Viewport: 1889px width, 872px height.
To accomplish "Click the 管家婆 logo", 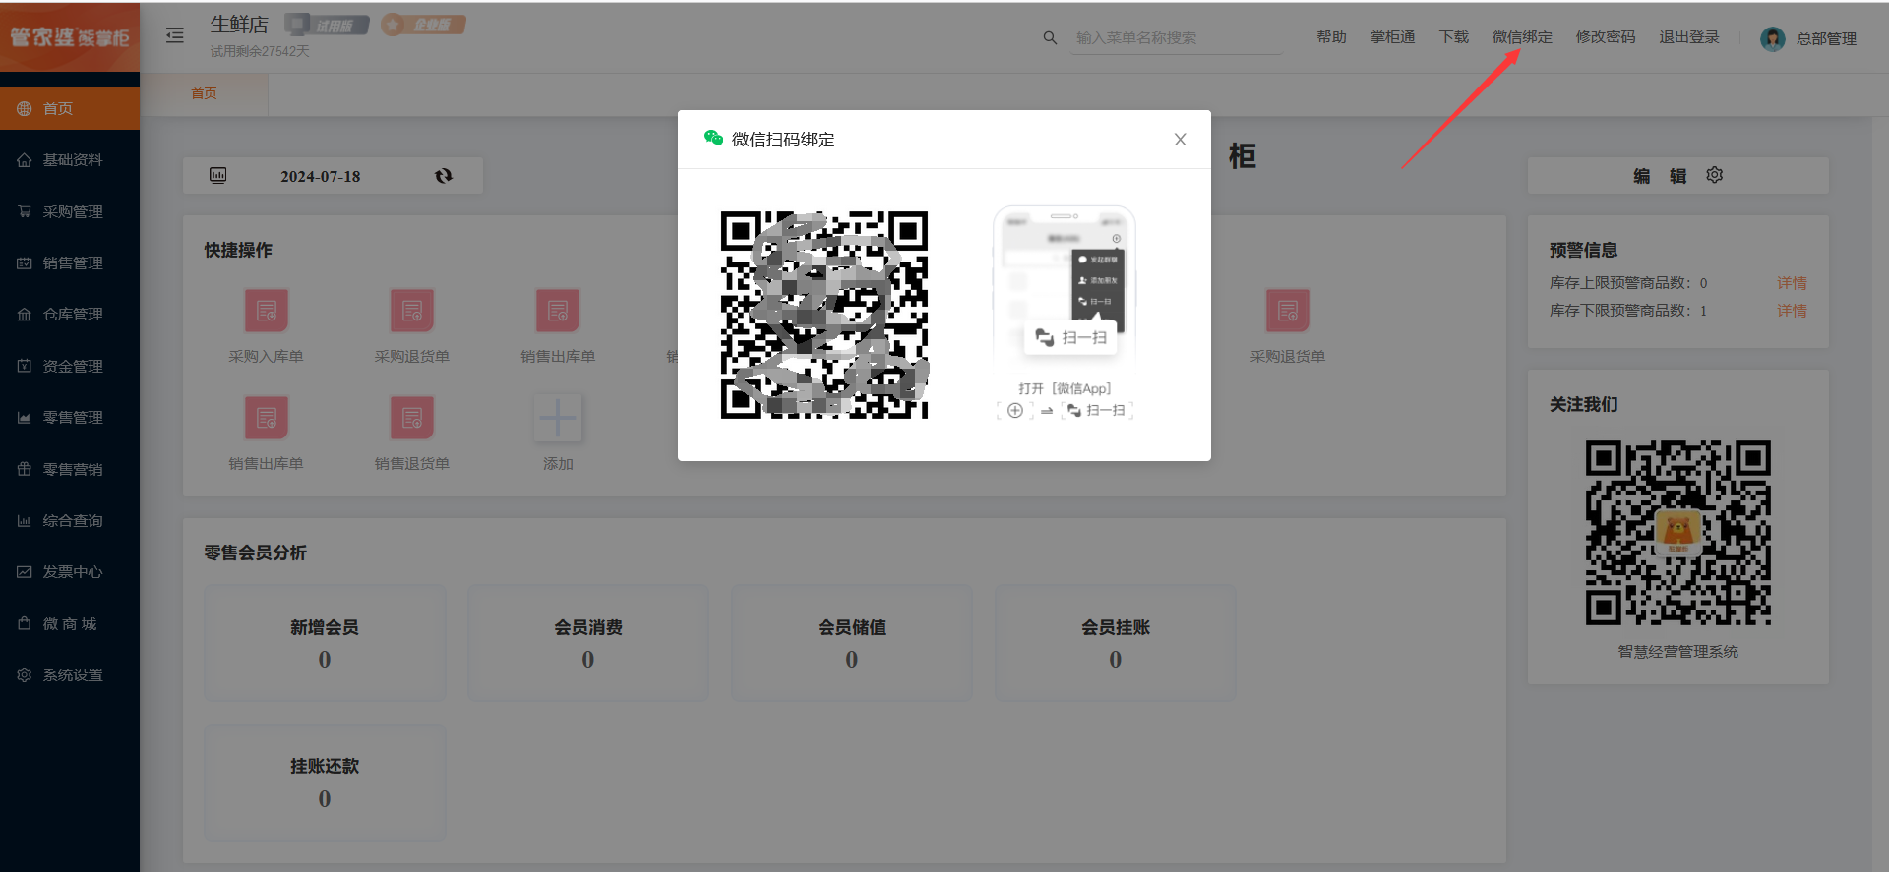I will point(70,37).
